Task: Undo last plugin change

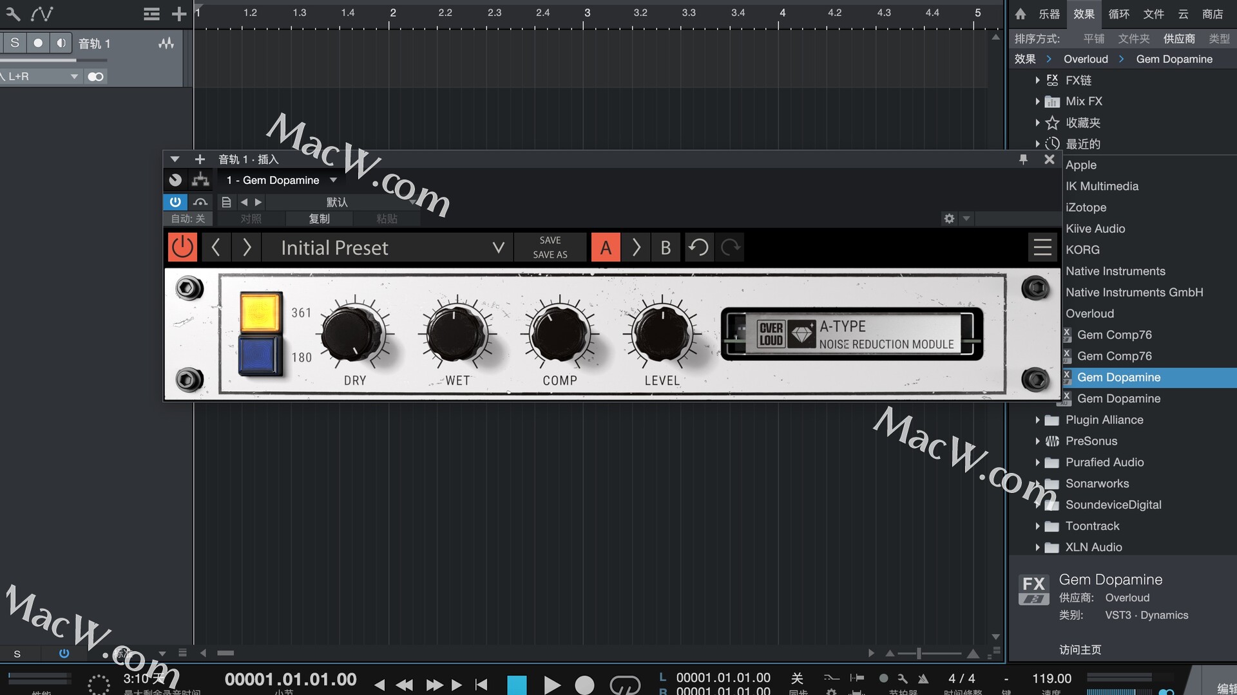Action: 698,247
